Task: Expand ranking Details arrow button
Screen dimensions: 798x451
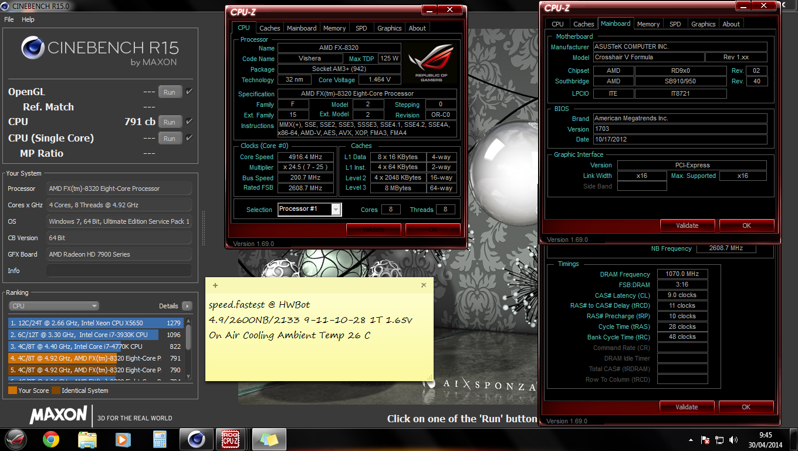Action: pyautogui.click(x=187, y=306)
